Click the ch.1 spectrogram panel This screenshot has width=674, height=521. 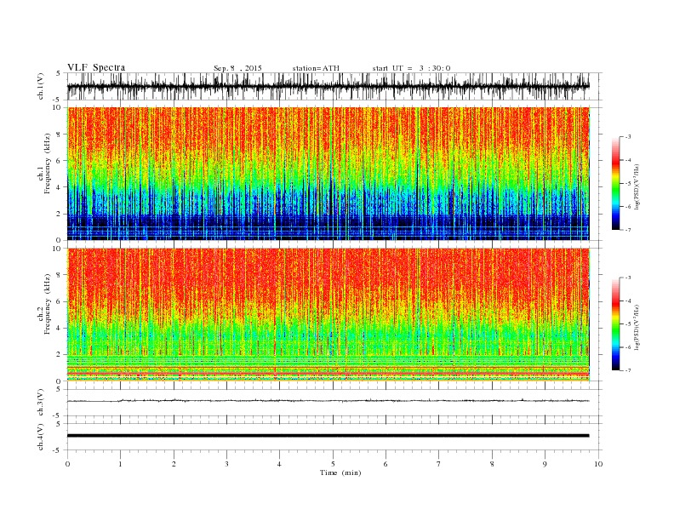click(x=328, y=174)
